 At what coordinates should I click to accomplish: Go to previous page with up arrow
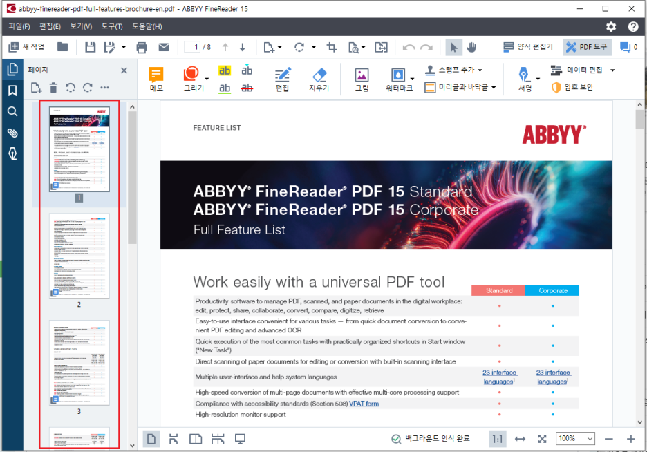click(225, 47)
